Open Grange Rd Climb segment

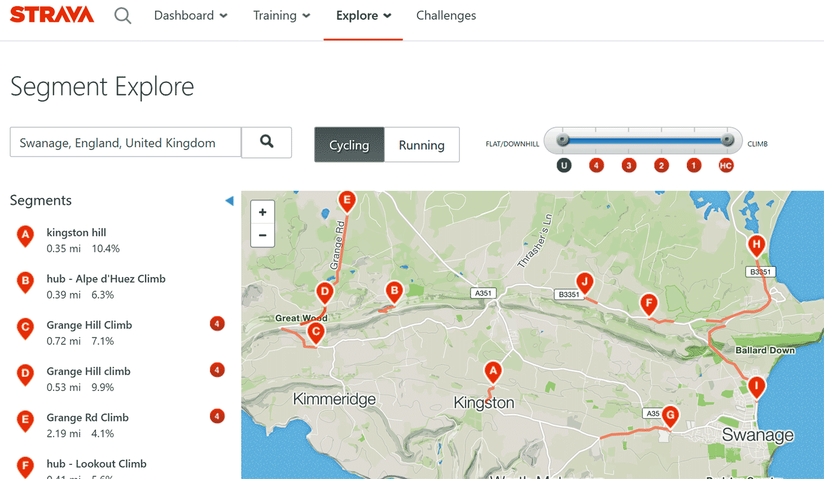(x=87, y=418)
